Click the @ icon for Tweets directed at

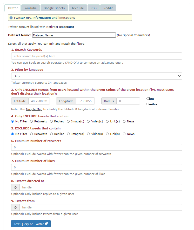[x=15, y=187]
